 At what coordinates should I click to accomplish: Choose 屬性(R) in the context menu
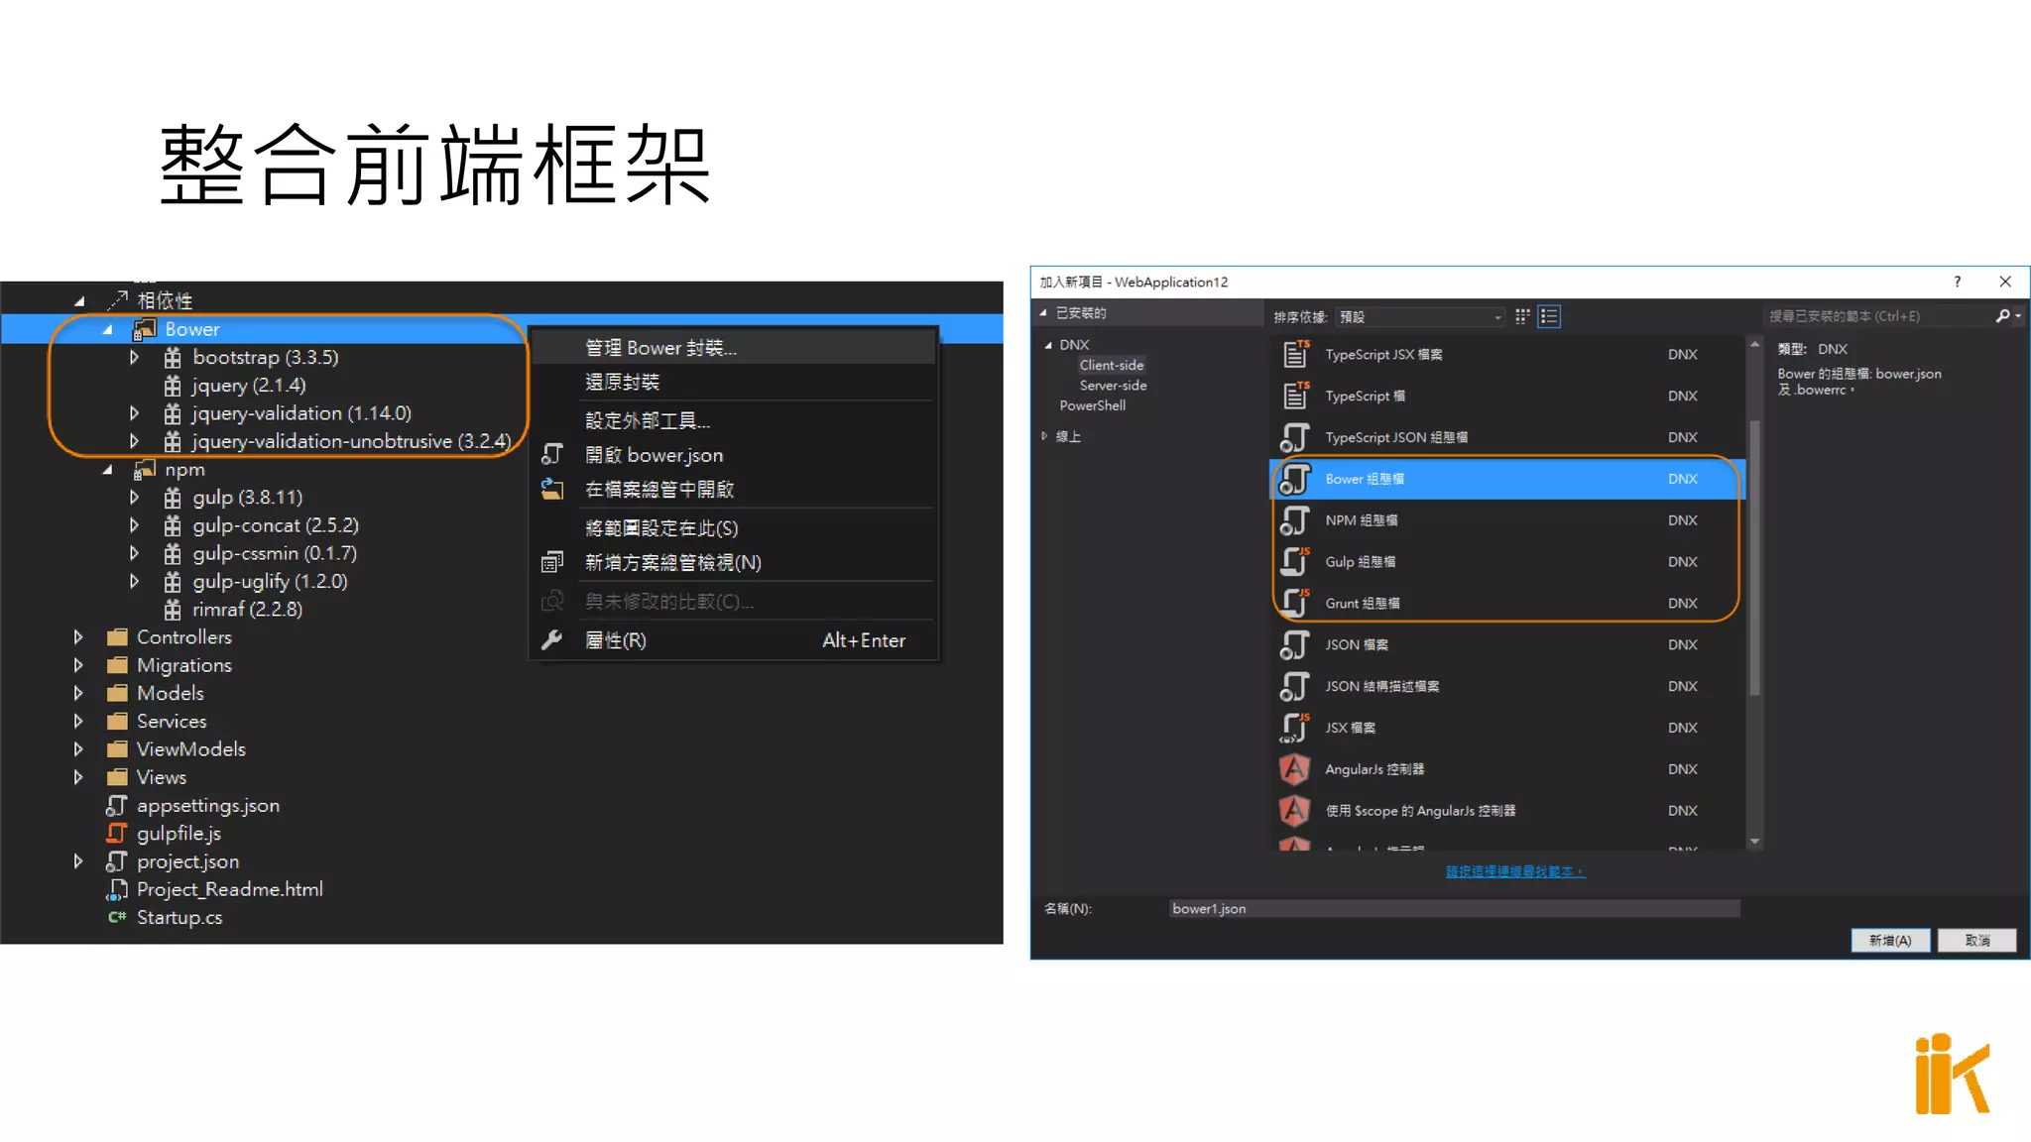click(734, 640)
